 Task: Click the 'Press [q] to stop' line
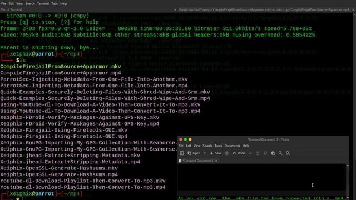click(x=50, y=22)
